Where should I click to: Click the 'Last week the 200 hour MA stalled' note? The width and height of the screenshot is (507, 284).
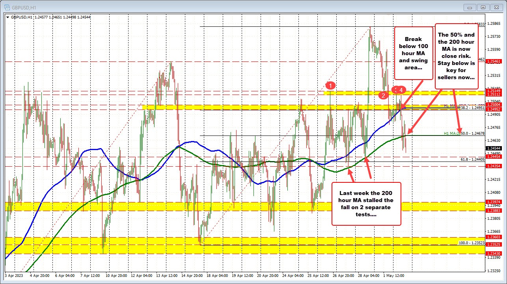coord(366,204)
